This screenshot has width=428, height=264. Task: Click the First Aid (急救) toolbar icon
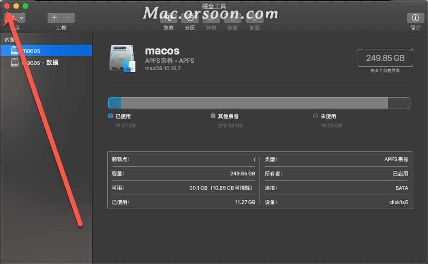coord(168,18)
